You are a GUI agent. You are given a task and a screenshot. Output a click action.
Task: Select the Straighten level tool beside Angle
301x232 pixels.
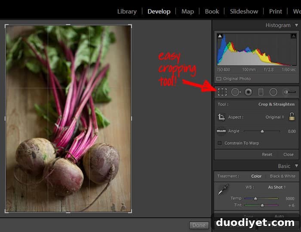[x=221, y=131]
